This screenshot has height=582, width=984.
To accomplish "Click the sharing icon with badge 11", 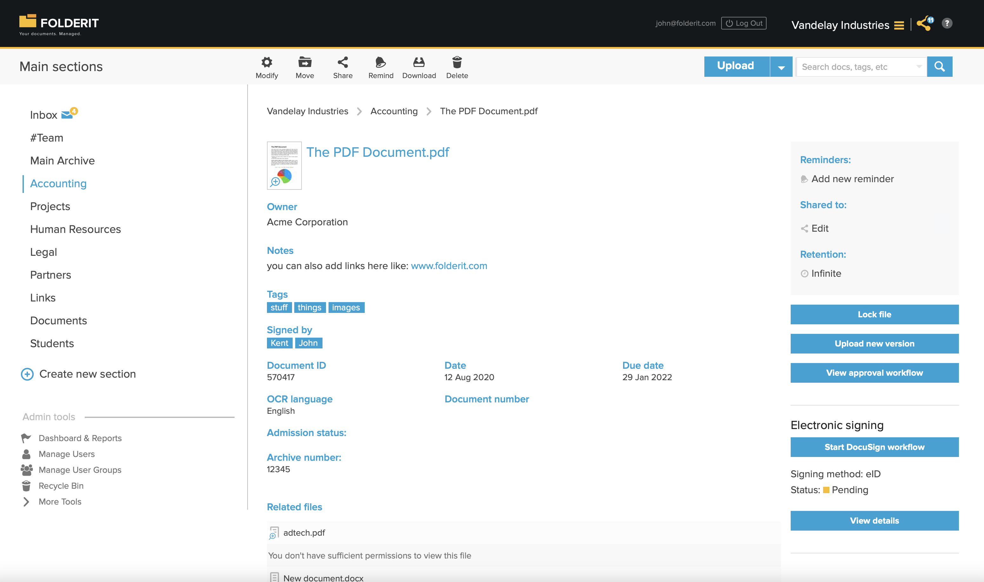I will [924, 24].
